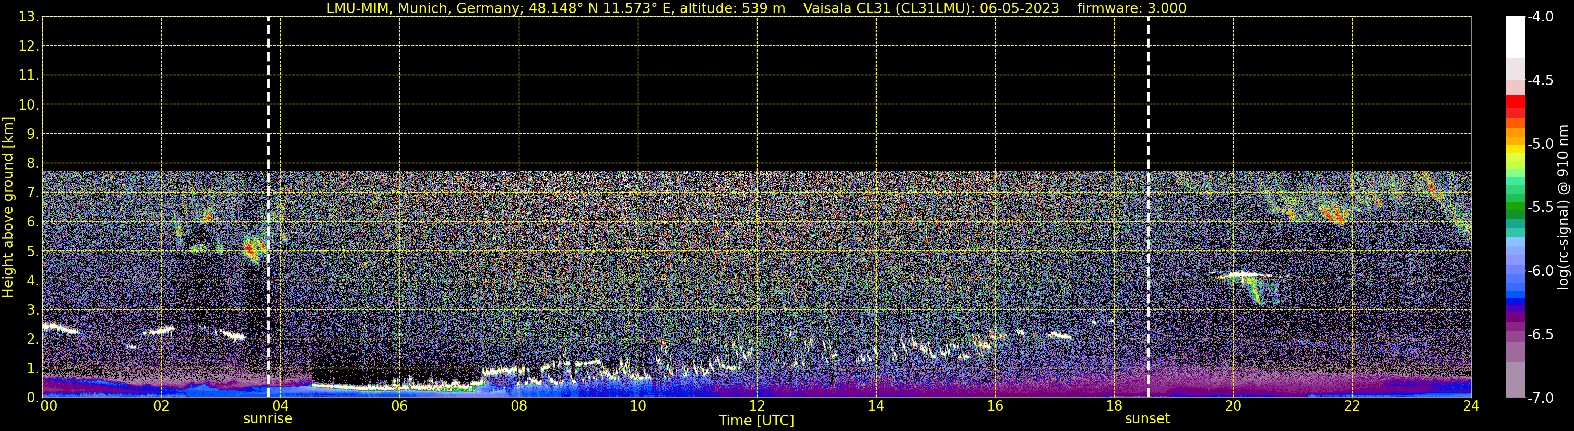Click the "-5.5" colorbar tick label
Image resolution: width=1574 pixels, height=431 pixels.
coord(1540,207)
